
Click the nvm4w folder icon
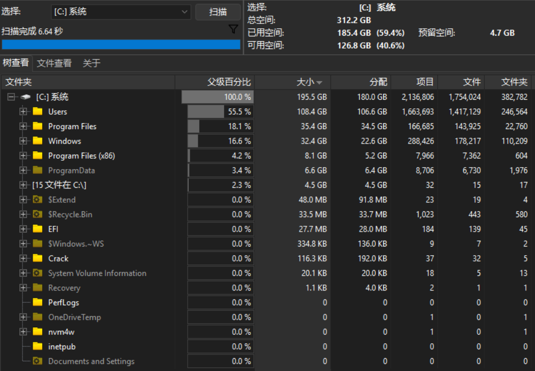pos(37,331)
